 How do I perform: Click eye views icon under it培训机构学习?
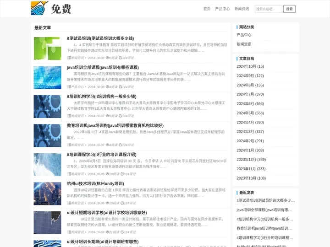107,116
